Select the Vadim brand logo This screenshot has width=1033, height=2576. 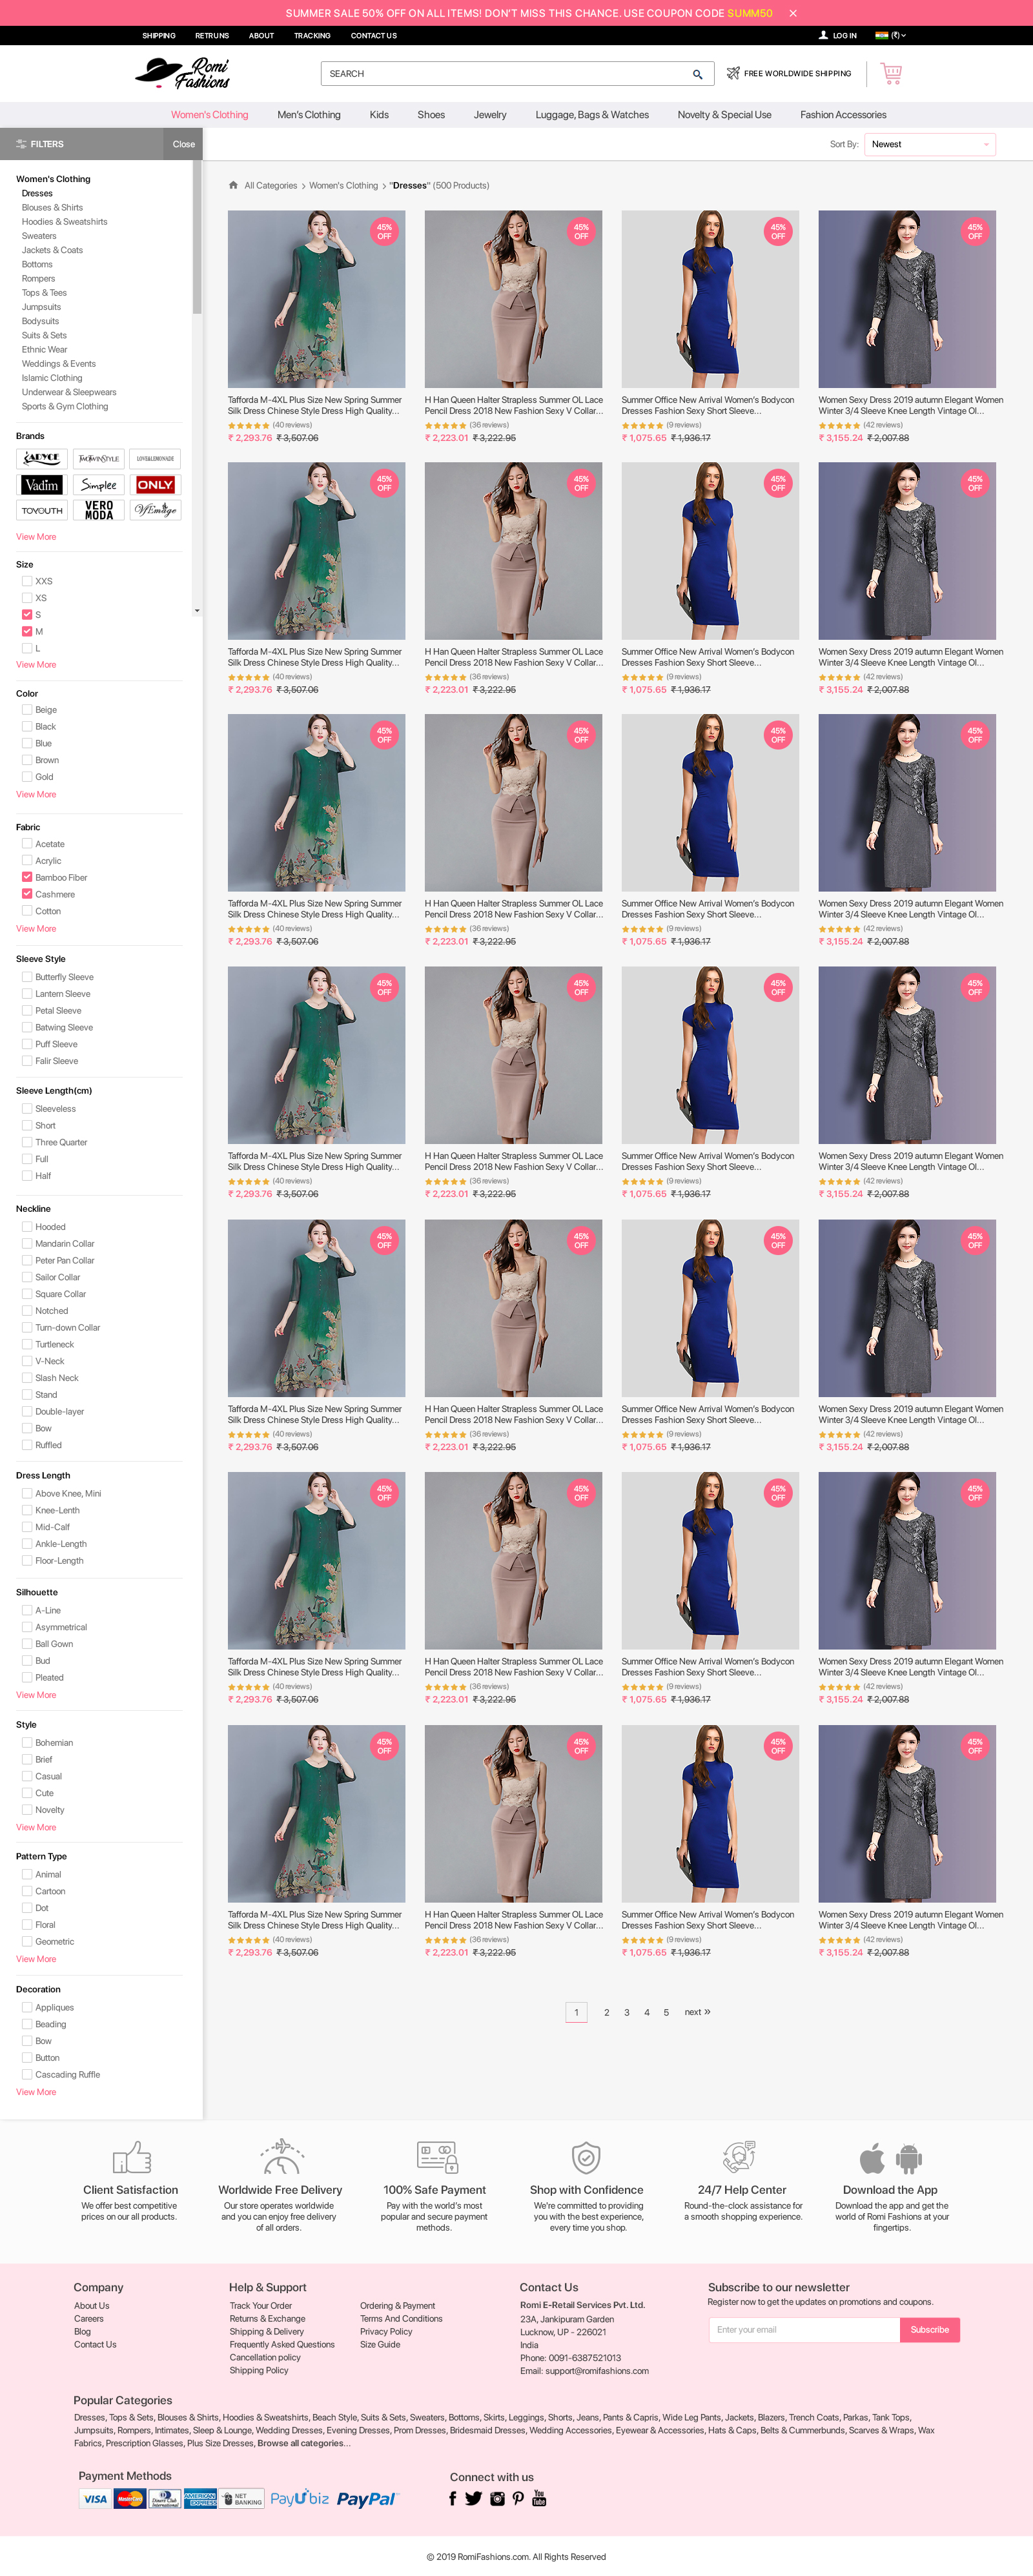[42, 485]
